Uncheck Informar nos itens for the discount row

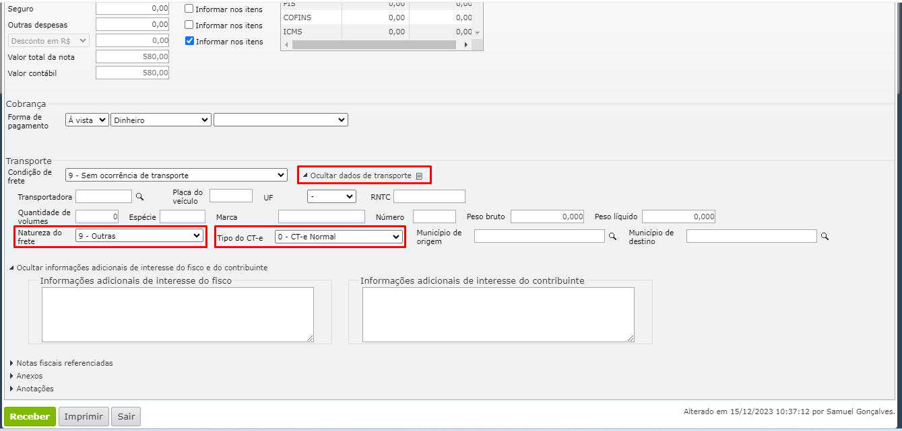[189, 42]
